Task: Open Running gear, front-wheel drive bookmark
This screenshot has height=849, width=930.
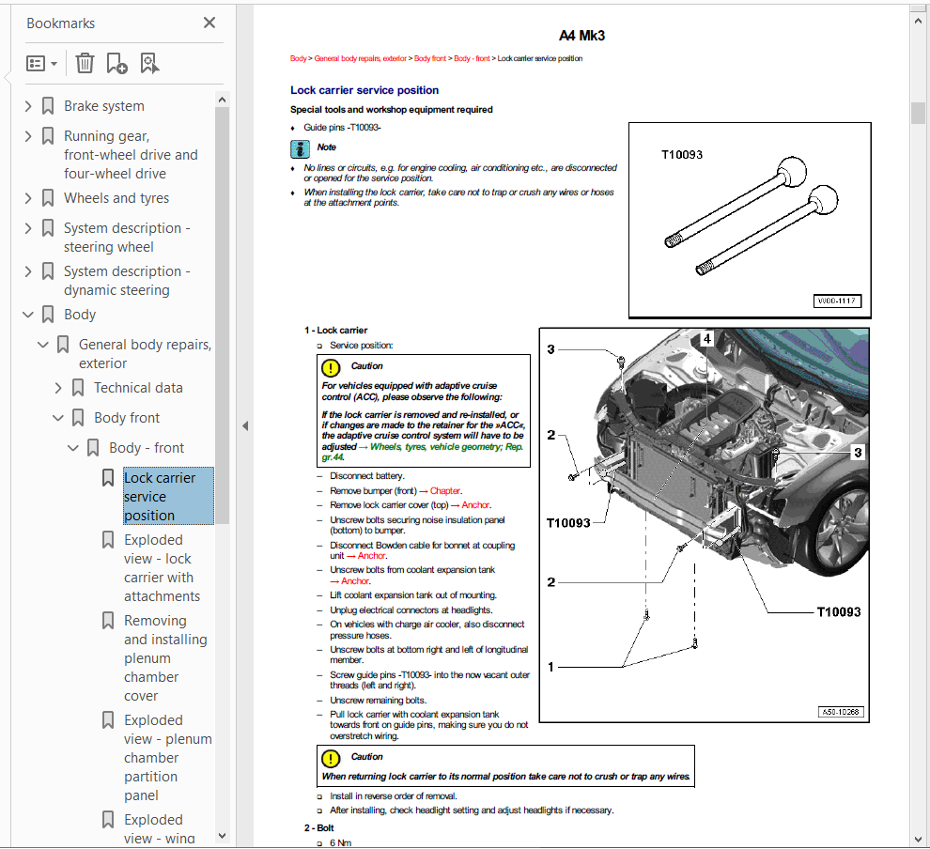Action: pos(132,155)
